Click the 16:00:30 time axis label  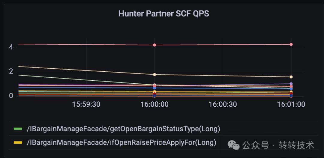pyautogui.click(x=223, y=104)
